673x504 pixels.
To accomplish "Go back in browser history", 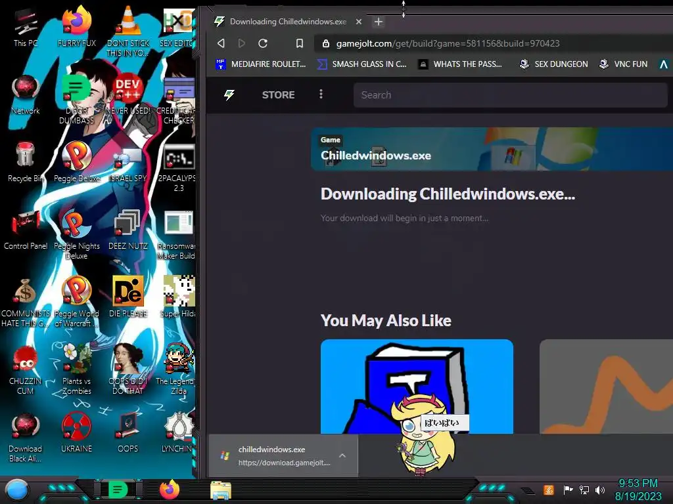I will (221, 43).
